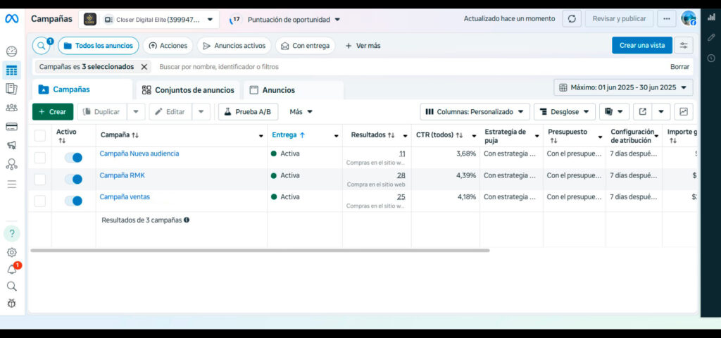The width and height of the screenshot is (721, 338).
Task: Click the export share icon
Action: click(642, 112)
